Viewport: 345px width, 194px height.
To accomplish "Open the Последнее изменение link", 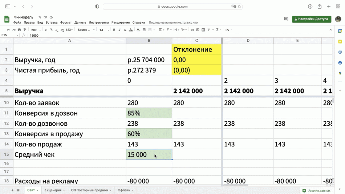I will click(173, 23).
